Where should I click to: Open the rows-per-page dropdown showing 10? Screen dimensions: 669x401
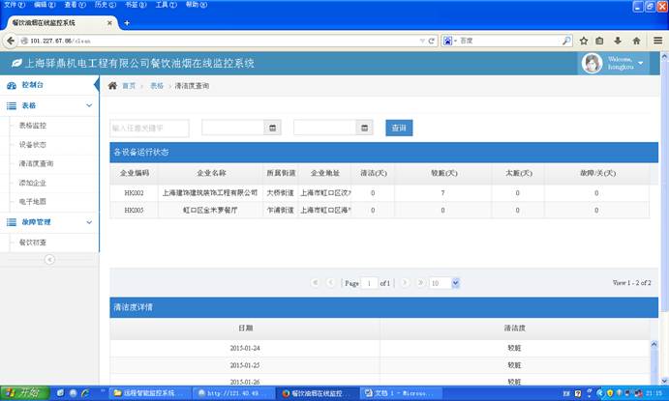[x=444, y=283]
